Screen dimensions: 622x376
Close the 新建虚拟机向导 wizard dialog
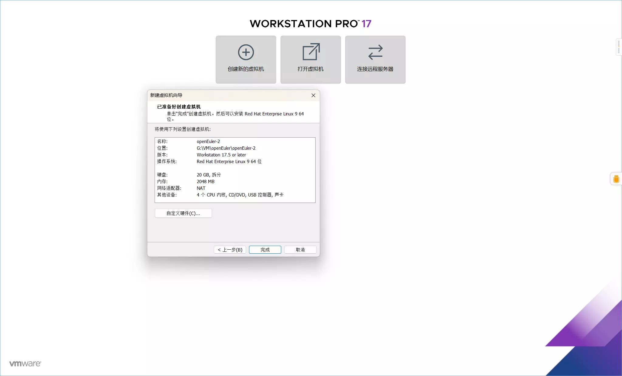point(313,95)
